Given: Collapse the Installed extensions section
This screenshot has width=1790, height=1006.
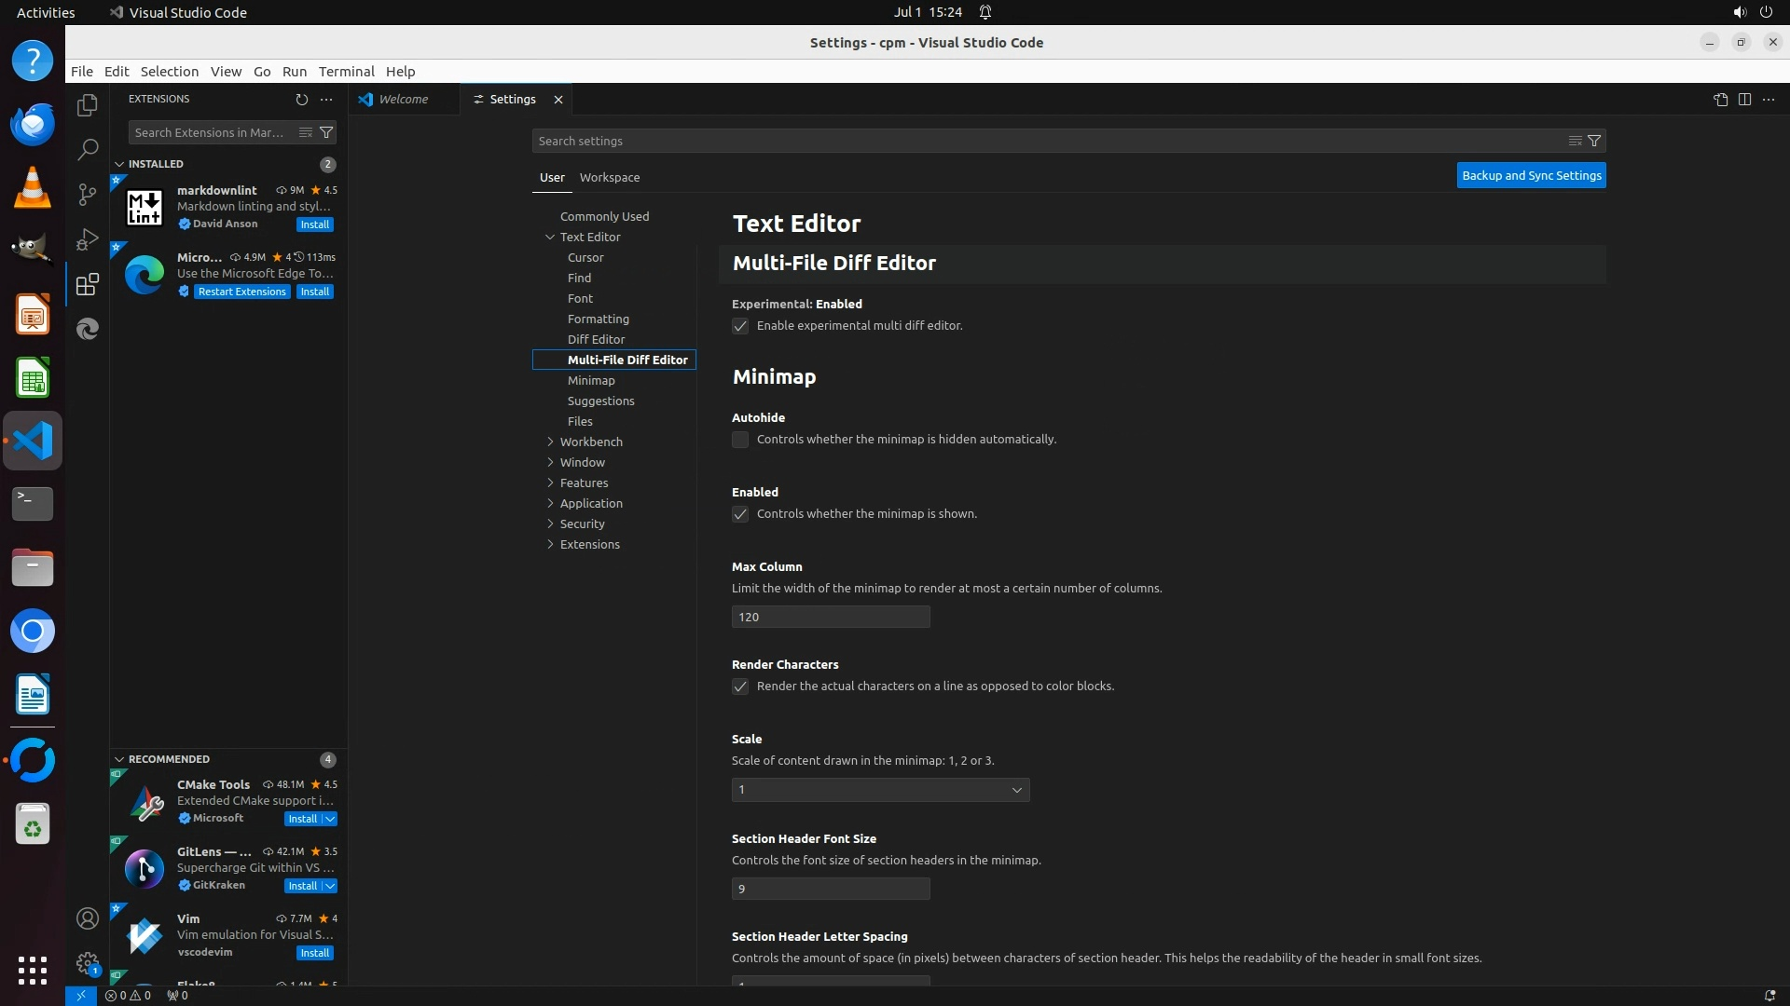Looking at the screenshot, I should pos(156,164).
